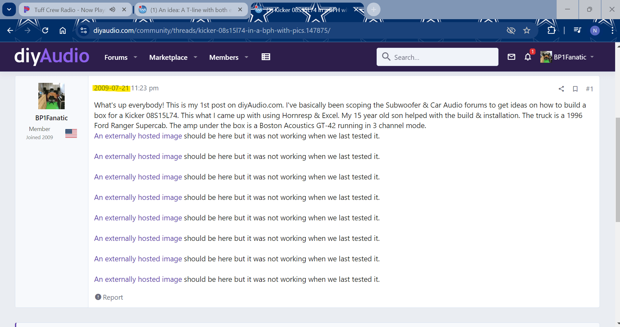
Task: Click the diyaudio.com URL address bar
Action: 212,31
